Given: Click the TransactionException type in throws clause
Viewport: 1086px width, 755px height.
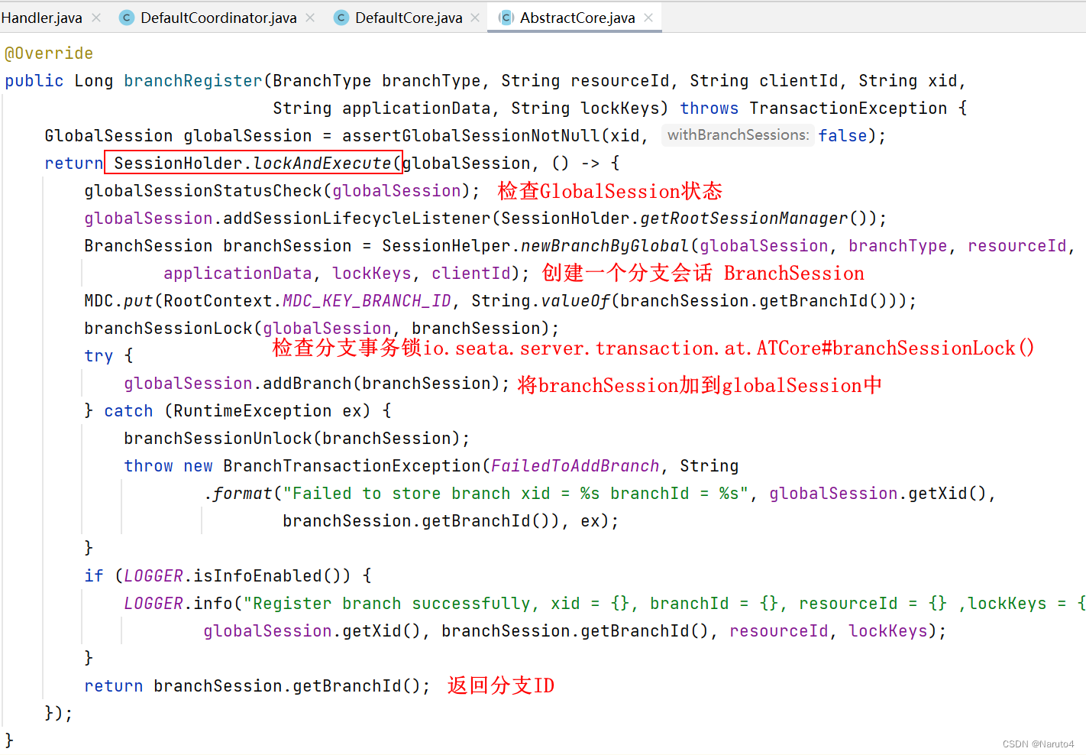Looking at the screenshot, I should [x=848, y=109].
